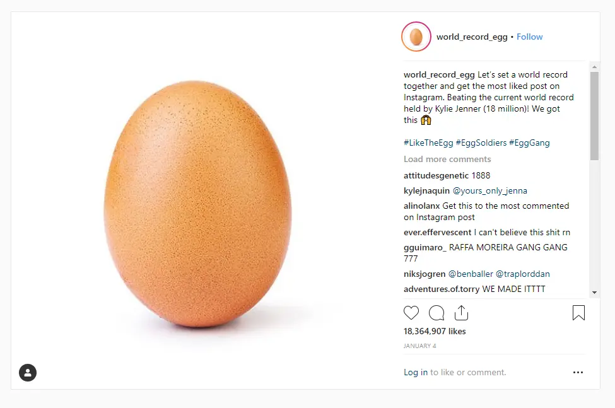This screenshot has height=408, width=615.
Task: Open the three-dot more options menu
Action: point(578,373)
